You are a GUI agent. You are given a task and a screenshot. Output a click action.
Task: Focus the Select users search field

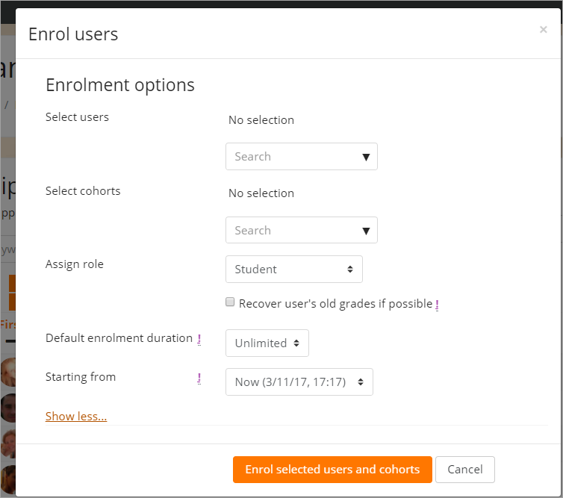coord(291,157)
